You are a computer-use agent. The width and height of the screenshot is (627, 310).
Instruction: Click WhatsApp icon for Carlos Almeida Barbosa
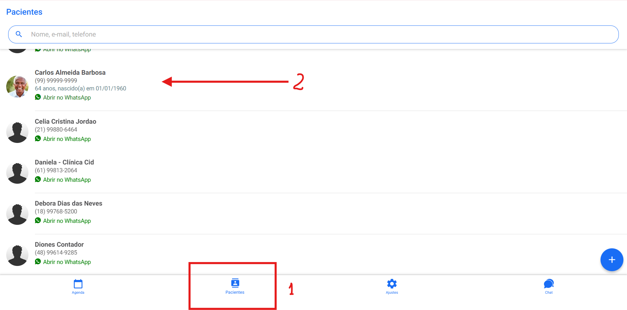coord(38,97)
